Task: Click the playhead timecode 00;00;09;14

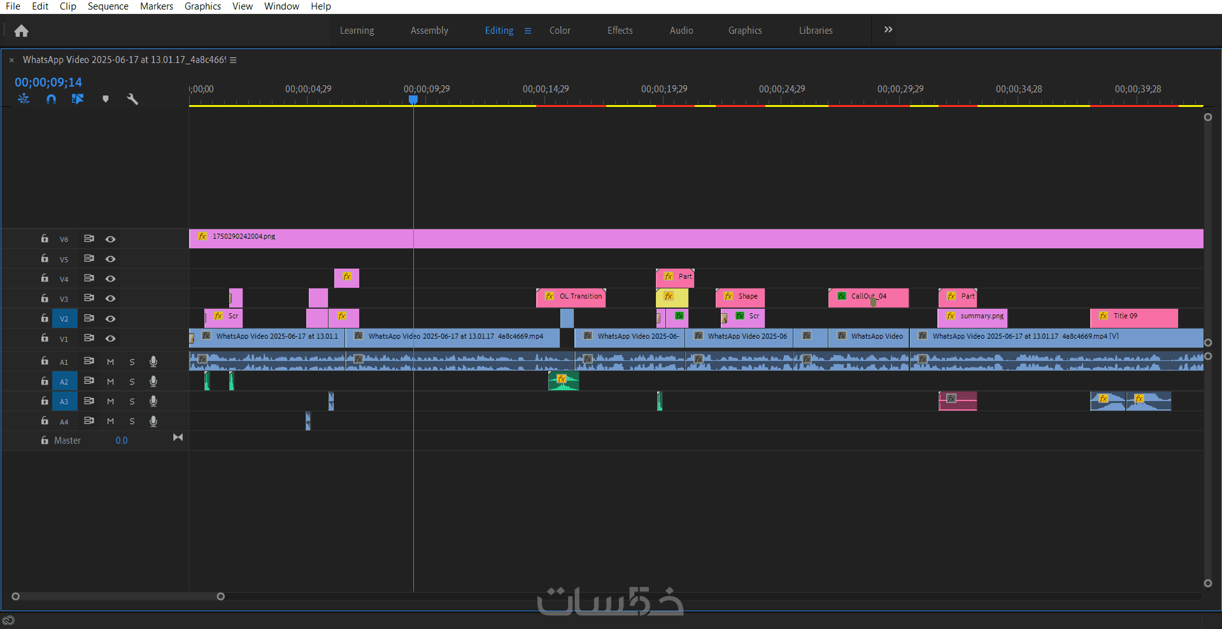Action: [48, 82]
